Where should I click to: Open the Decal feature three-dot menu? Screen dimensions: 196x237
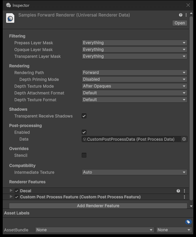[x=184, y=191]
